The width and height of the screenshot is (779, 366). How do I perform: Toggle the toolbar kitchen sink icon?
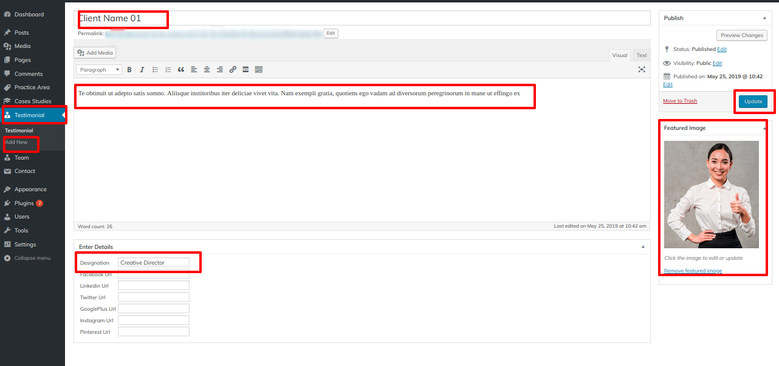[259, 70]
